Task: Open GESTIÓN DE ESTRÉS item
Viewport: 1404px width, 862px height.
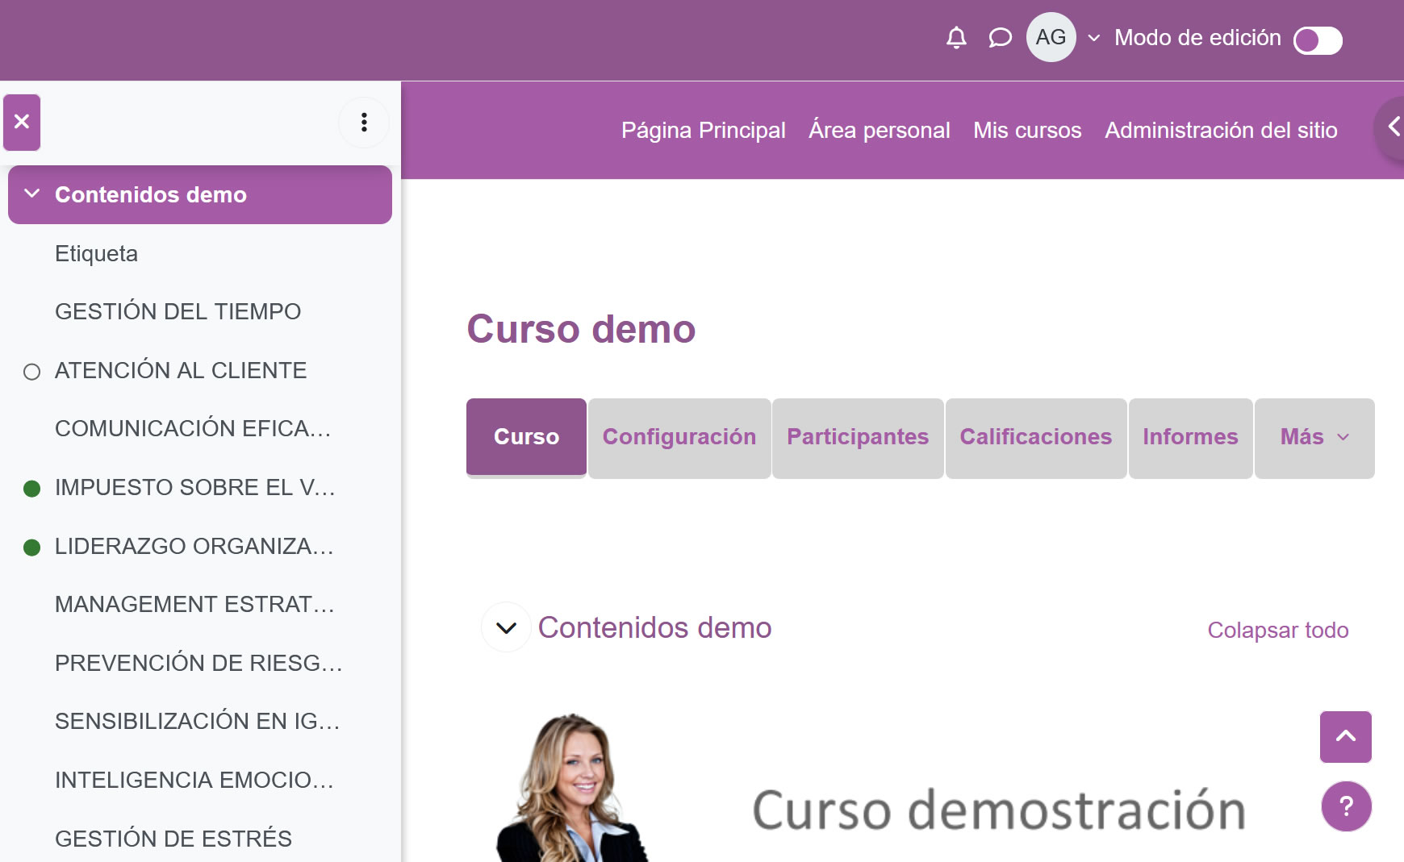Action: point(173,839)
